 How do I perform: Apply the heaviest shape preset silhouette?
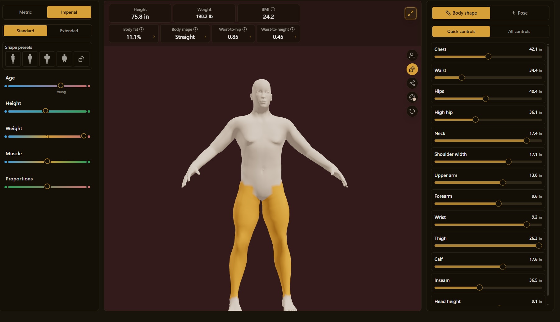64,59
